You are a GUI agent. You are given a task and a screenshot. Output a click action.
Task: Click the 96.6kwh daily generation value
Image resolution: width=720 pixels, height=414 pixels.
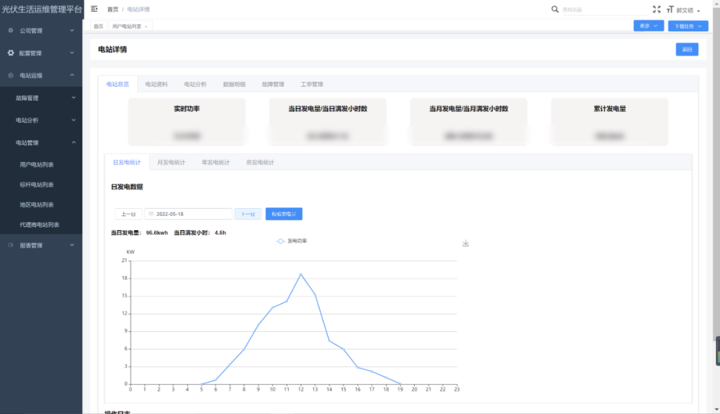point(157,233)
